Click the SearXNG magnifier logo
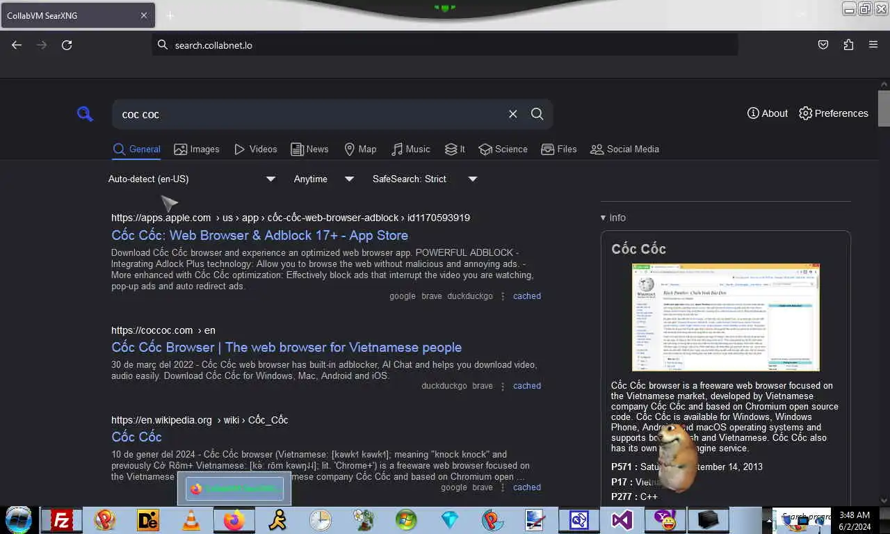 click(x=85, y=114)
